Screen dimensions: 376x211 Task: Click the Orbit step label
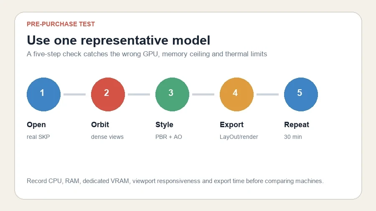point(100,125)
